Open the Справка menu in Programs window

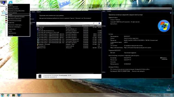click(39, 12)
